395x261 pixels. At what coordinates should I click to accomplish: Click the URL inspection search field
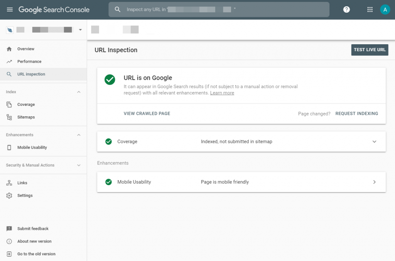click(x=218, y=9)
